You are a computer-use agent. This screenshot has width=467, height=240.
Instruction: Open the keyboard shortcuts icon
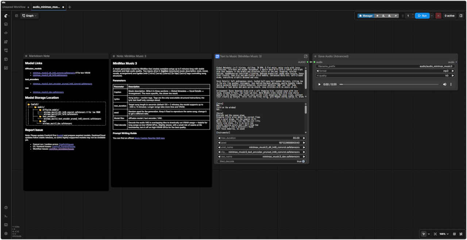pyautogui.click(x=6, y=225)
